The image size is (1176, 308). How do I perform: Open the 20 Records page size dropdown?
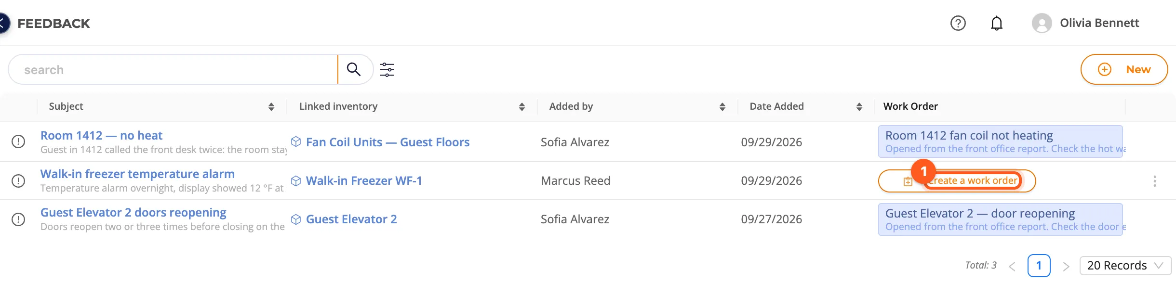click(x=1125, y=266)
